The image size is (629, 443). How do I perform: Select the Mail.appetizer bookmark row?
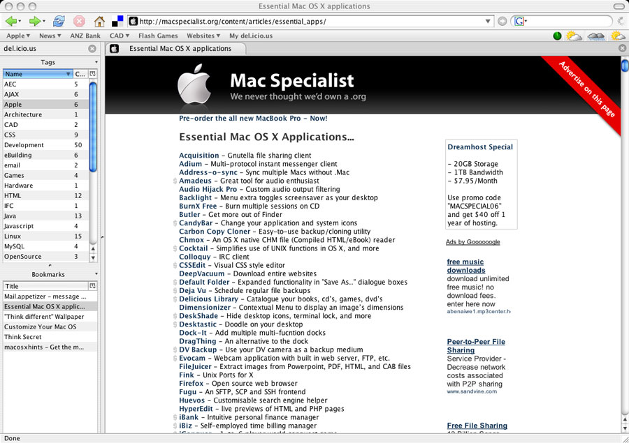click(x=50, y=296)
